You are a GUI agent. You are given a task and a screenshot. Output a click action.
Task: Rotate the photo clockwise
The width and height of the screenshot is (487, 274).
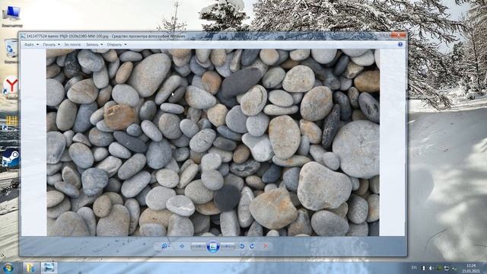[252, 246]
